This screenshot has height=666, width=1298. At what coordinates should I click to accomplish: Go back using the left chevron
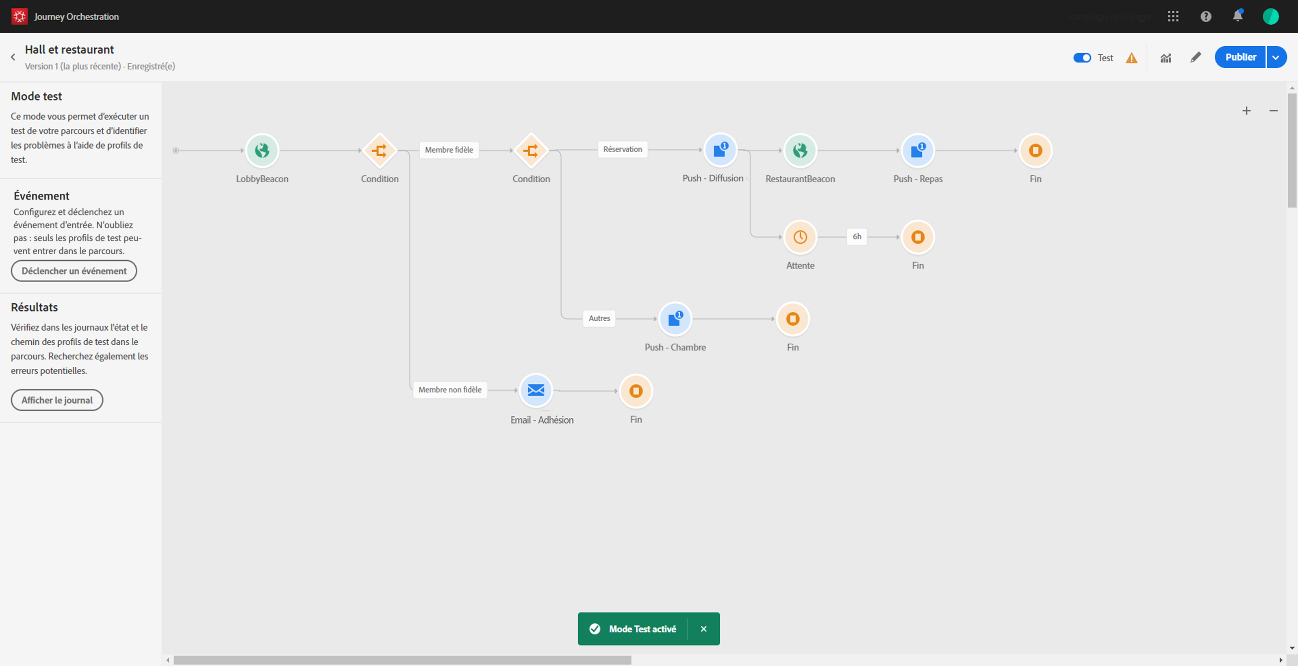[x=13, y=57]
